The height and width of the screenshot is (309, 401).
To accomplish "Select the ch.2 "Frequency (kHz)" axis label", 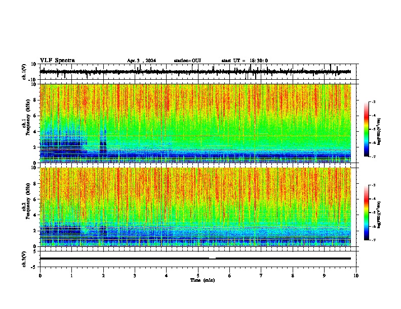I will click(28, 201).
